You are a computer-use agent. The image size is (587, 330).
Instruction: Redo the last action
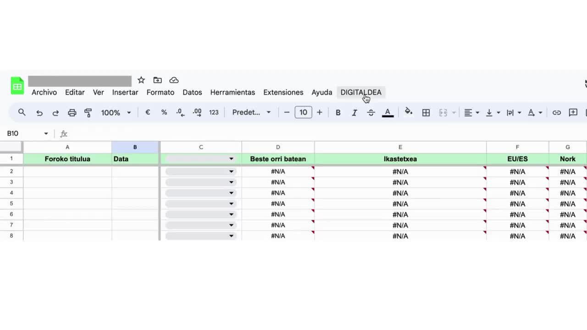click(55, 113)
